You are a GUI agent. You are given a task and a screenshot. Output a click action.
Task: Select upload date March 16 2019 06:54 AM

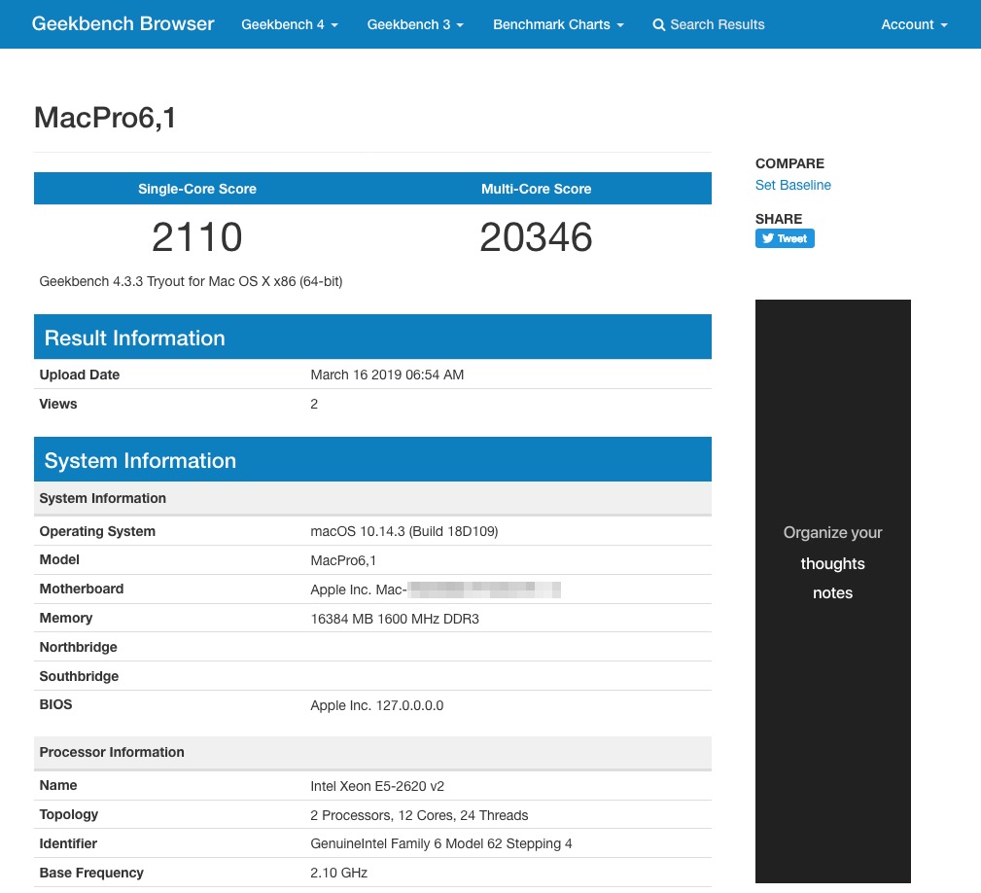point(387,375)
